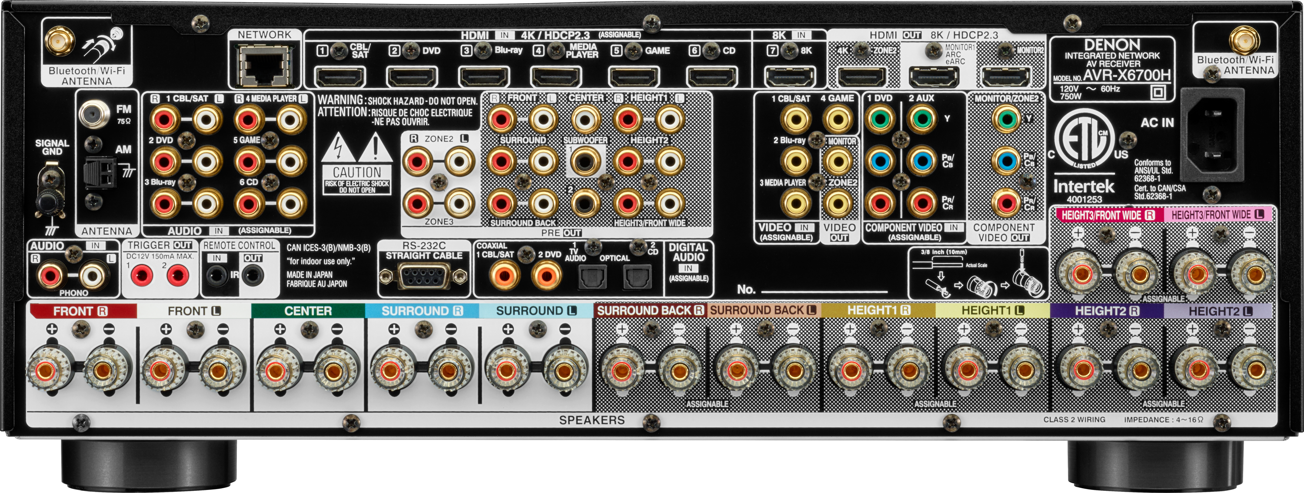The image size is (1304, 493).
Task: Click the Intertek text
Action: (1083, 186)
